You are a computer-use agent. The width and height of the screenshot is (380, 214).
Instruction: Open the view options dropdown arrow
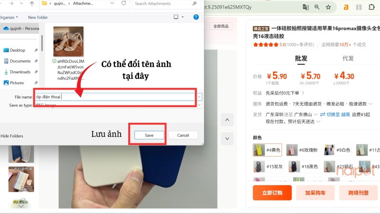click(183, 17)
